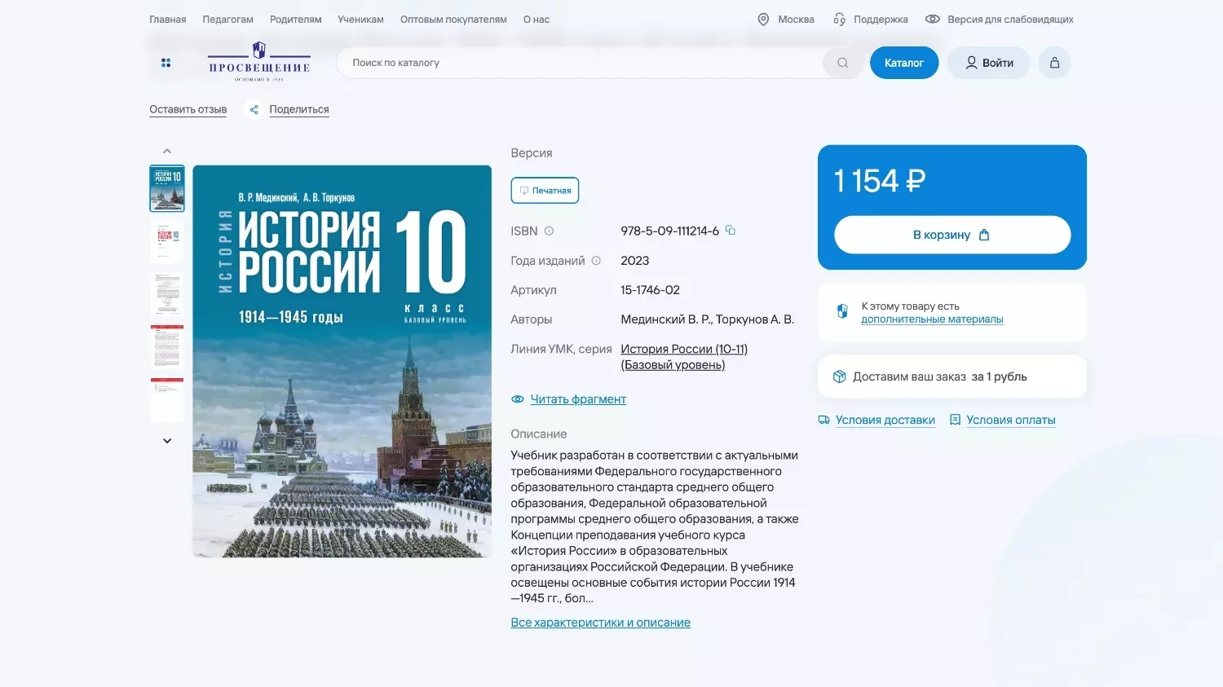
Task: Click the authors Мединский В. Р., Торкунов А. В.
Action: (707, 319)
